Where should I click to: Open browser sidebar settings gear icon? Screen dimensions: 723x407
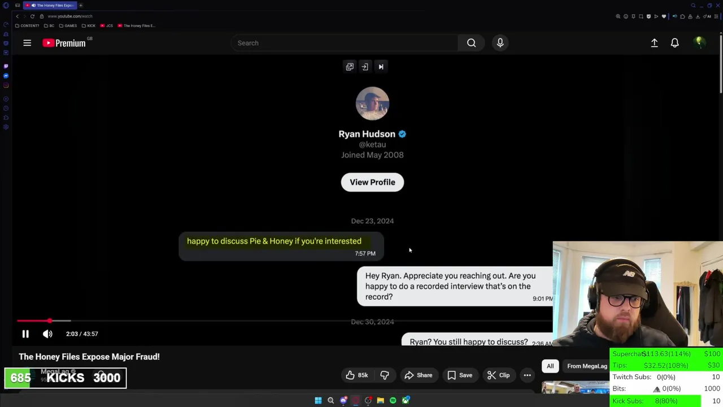6,127
